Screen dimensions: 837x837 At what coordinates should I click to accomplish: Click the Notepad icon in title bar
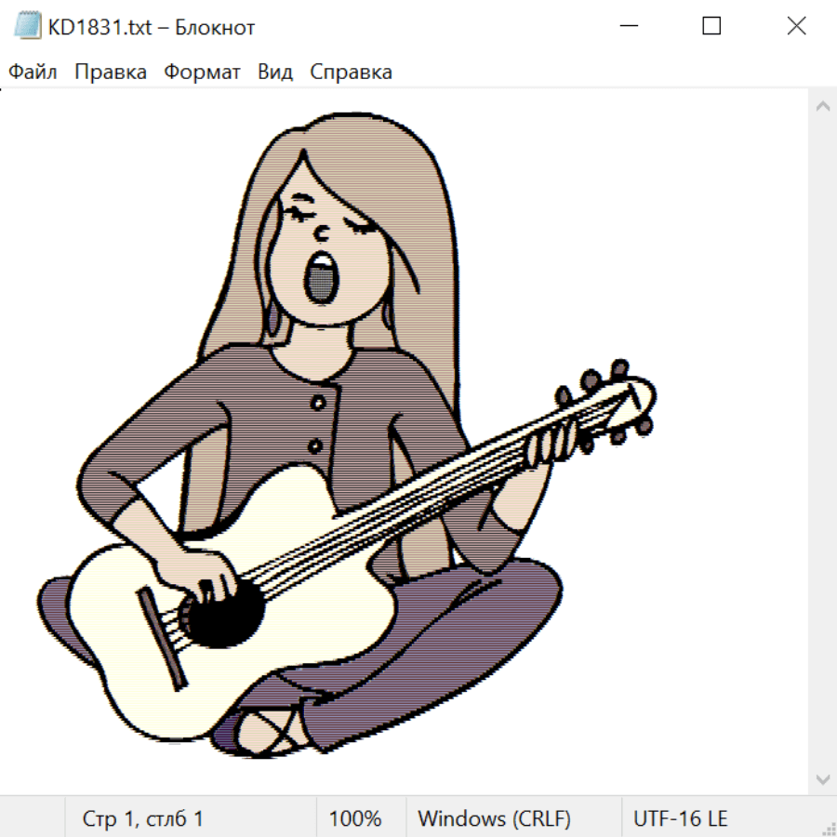coord(28,27)
